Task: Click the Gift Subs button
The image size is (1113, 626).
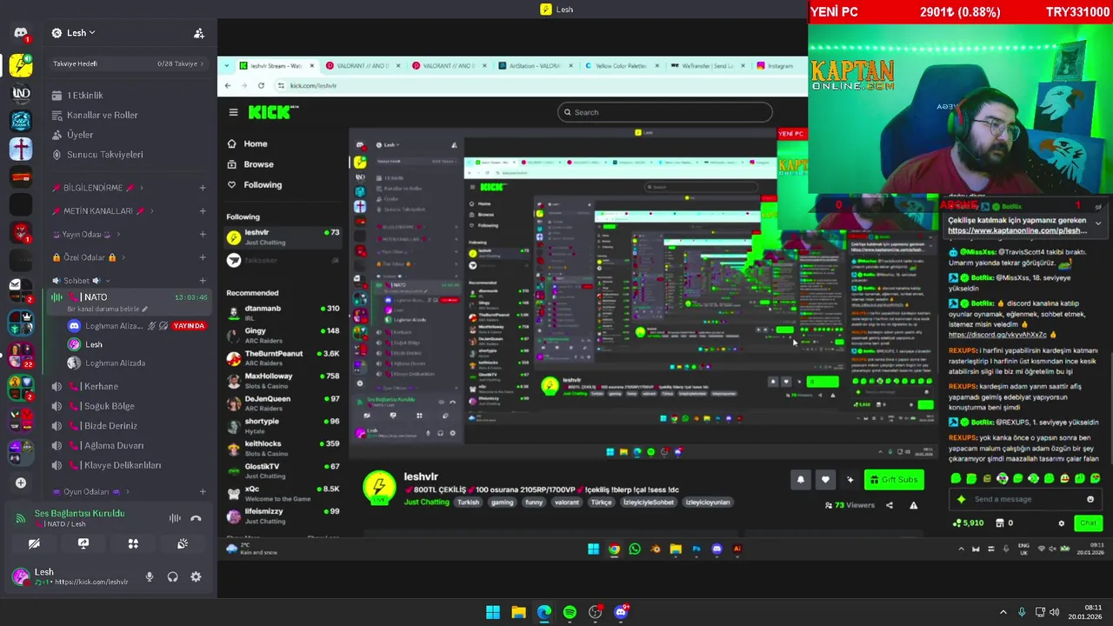Action: tap(894, 479)
